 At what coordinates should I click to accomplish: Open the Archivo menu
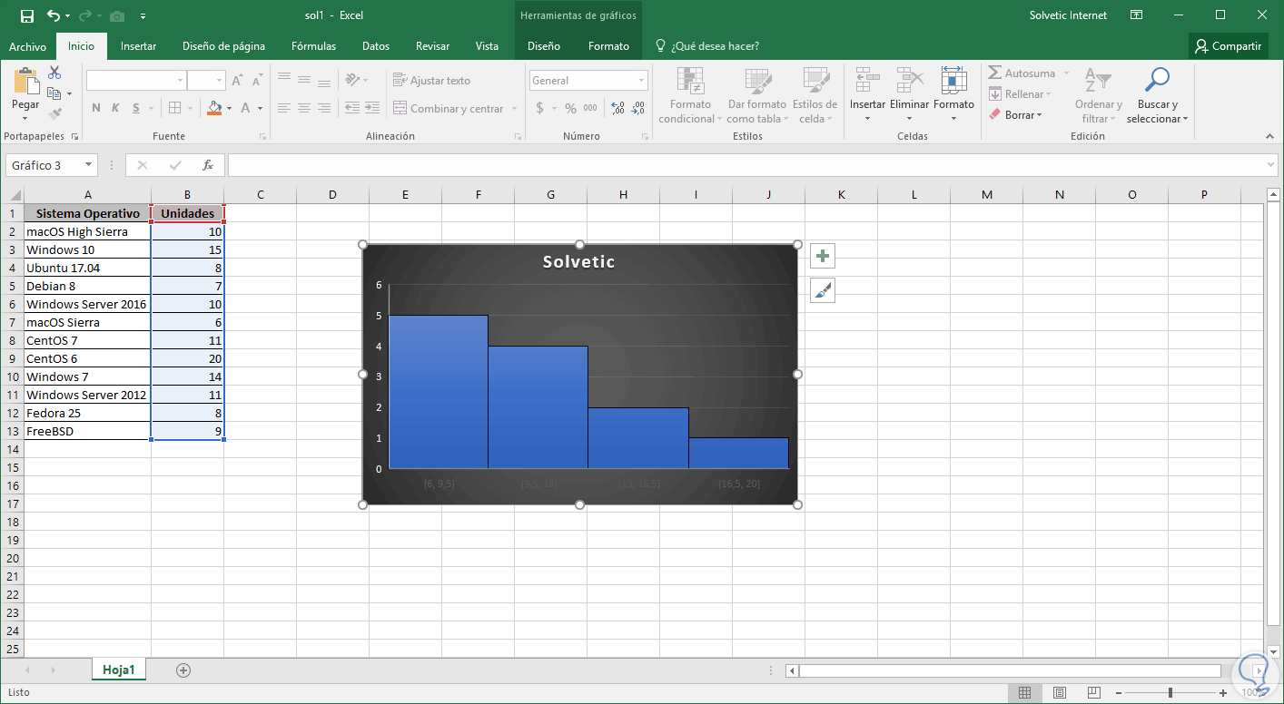27,46
